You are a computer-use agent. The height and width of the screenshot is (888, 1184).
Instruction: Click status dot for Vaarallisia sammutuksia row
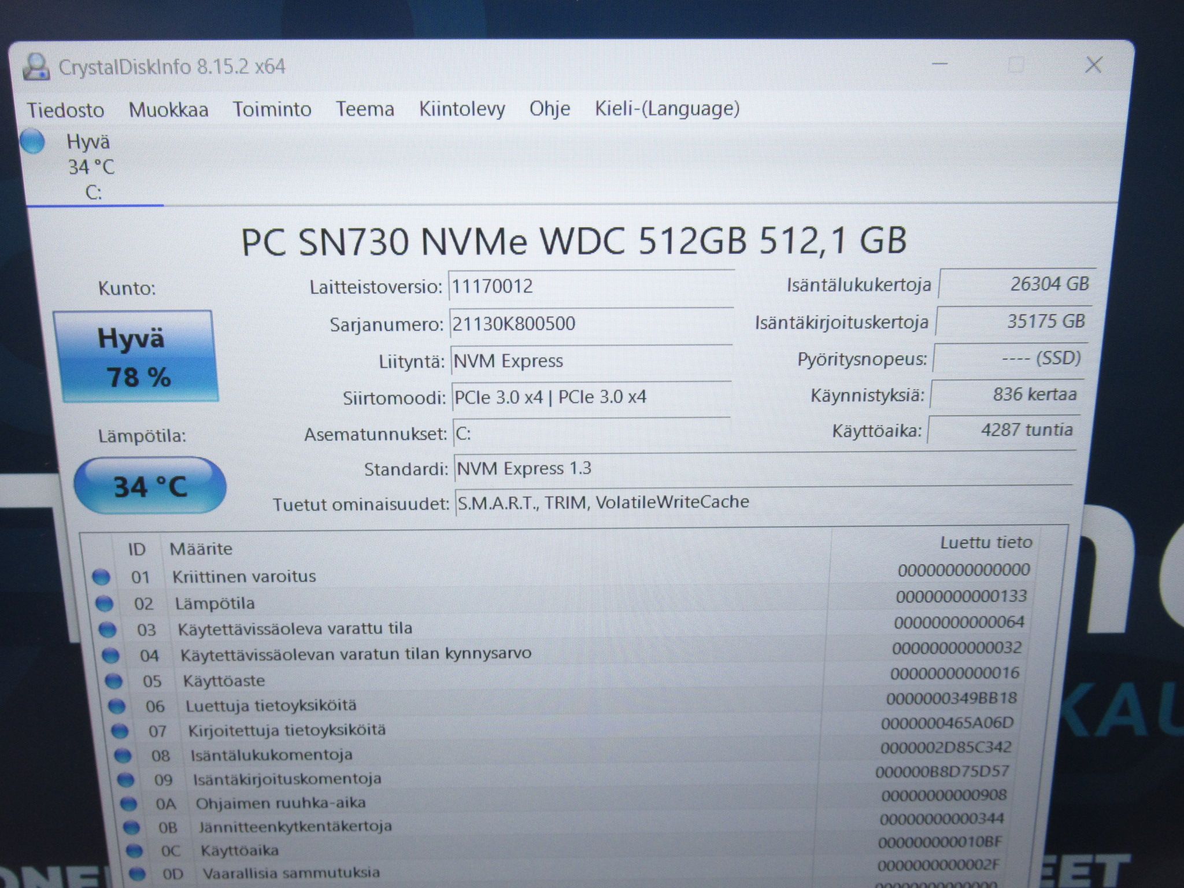click(137, 873)
